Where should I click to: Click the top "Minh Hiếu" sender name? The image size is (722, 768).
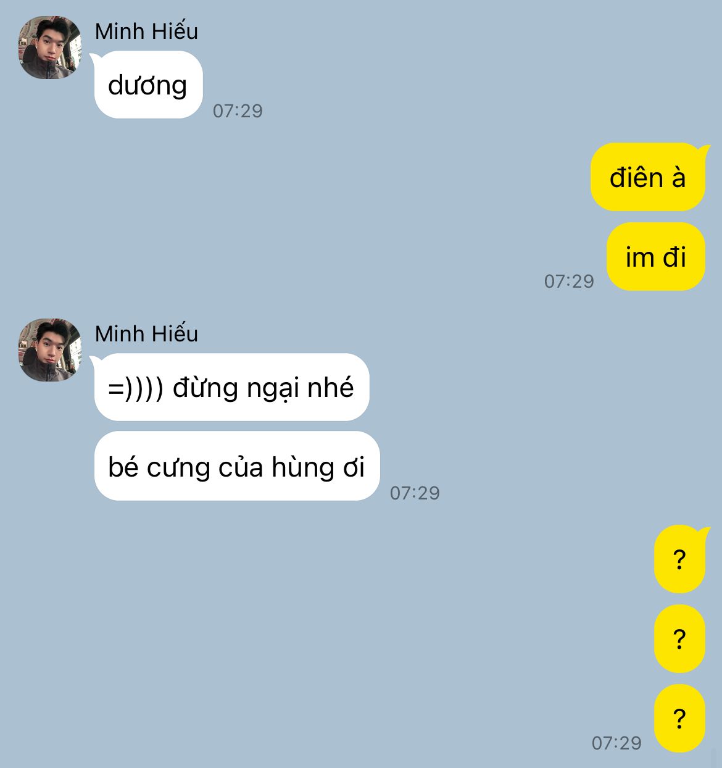(x=146, y=31)
